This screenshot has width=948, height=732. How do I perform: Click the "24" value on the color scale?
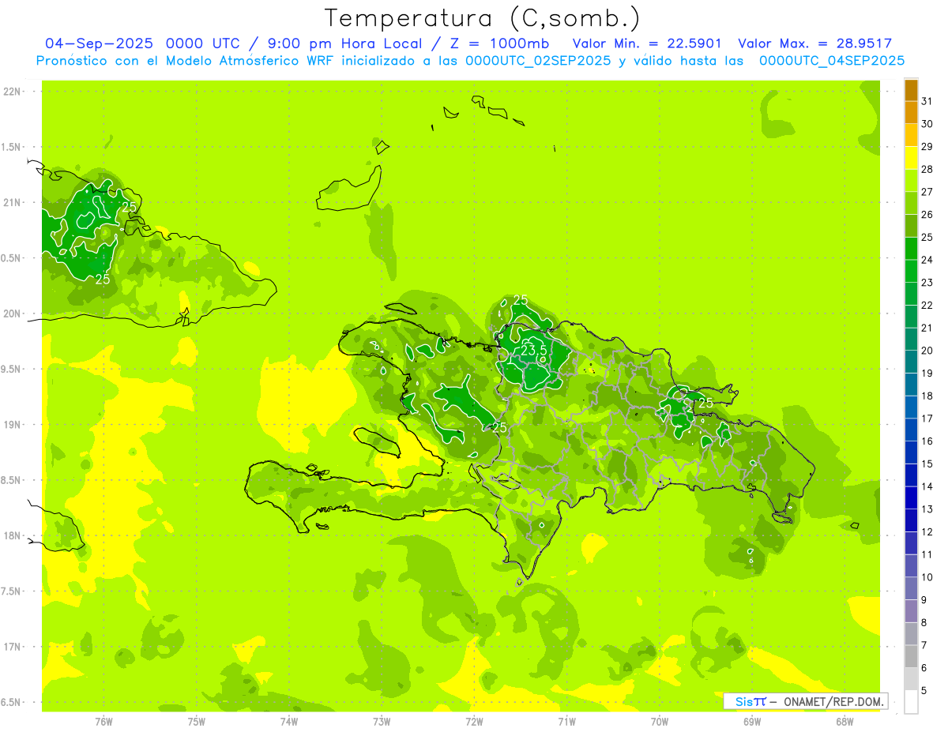tap(927, 260)
